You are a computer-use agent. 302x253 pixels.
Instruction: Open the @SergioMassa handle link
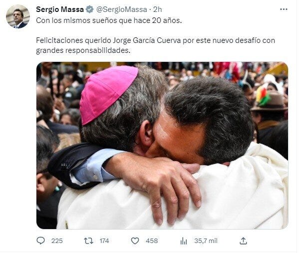(121, 9)
